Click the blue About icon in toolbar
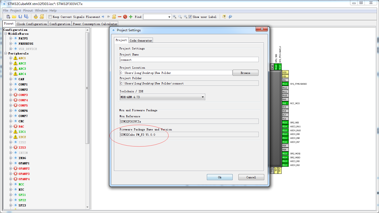The width and height of the screenshot is (379, 213). pos(230,17)
